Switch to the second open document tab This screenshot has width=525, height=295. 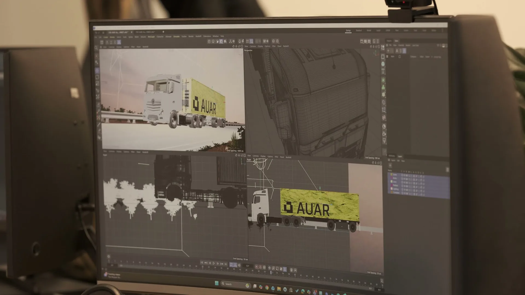(145, 32)
